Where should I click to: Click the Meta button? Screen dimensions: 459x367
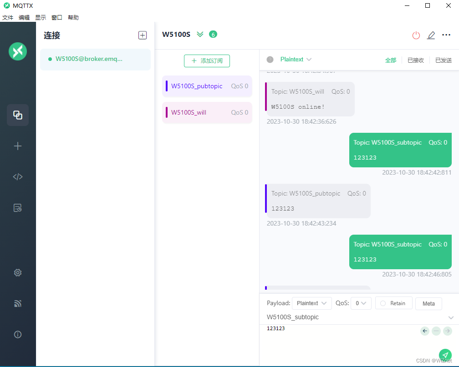click(x=428, y=303)
